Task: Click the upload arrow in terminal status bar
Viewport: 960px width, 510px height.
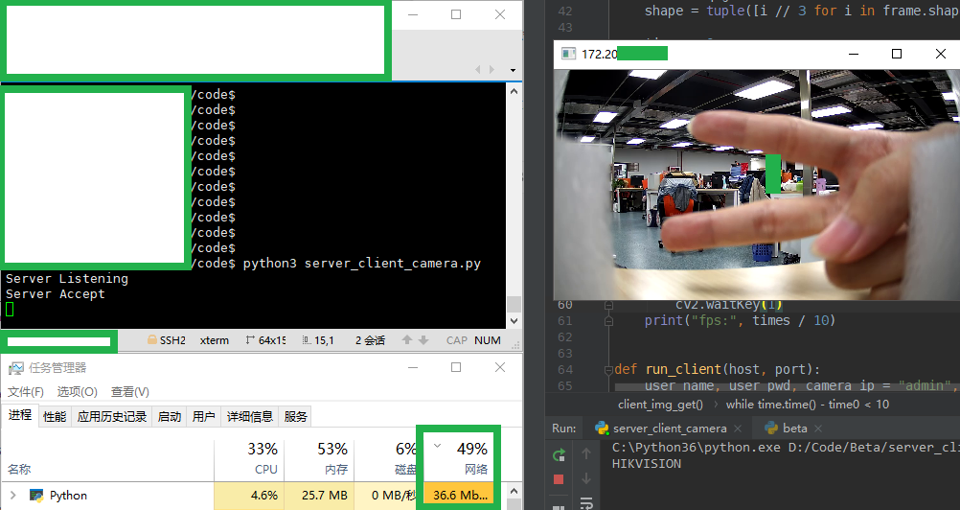Action: 407,340
